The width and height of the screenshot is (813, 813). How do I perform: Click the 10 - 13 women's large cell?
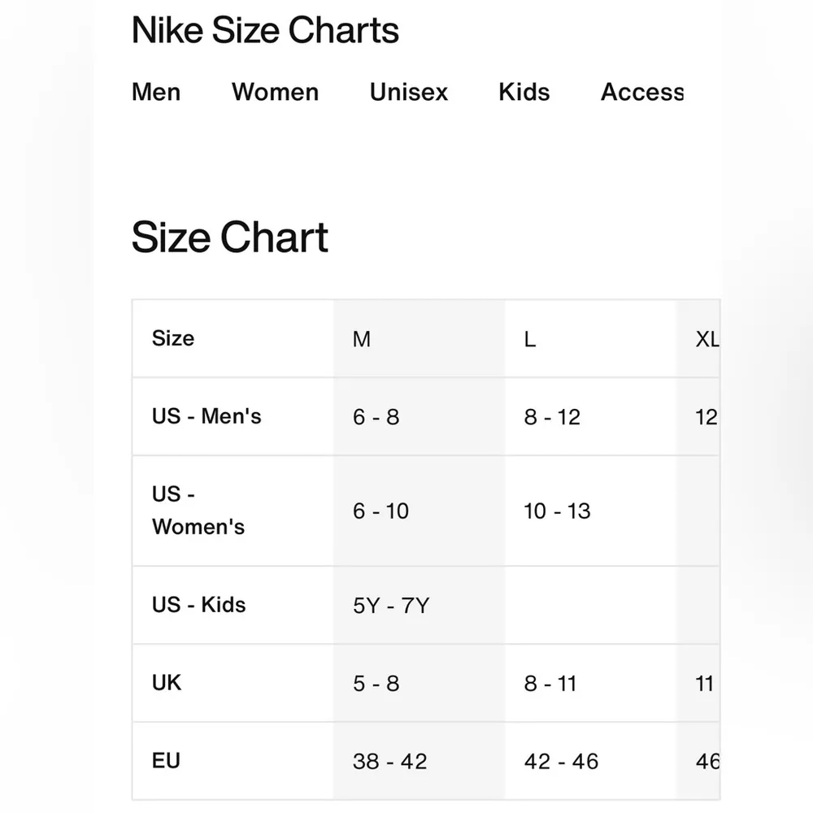557,511
